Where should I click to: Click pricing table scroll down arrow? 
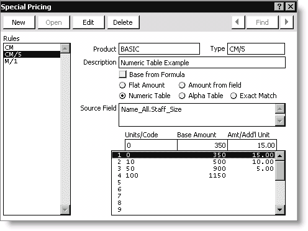[x=280, y=210]
